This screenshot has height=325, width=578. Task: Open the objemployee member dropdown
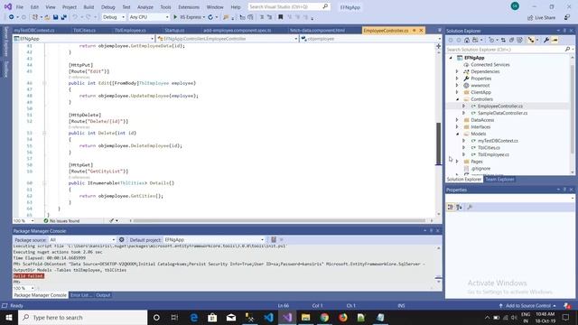coord(370,38)
